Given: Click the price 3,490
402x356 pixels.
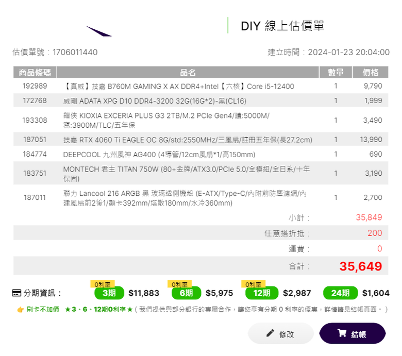Looking at the screenshot, I should click(x=373, y=120).
